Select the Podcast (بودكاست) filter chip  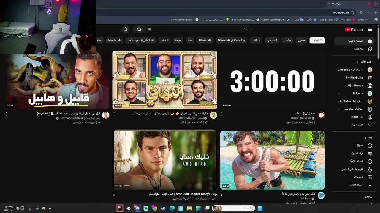(x=256, y=40)
